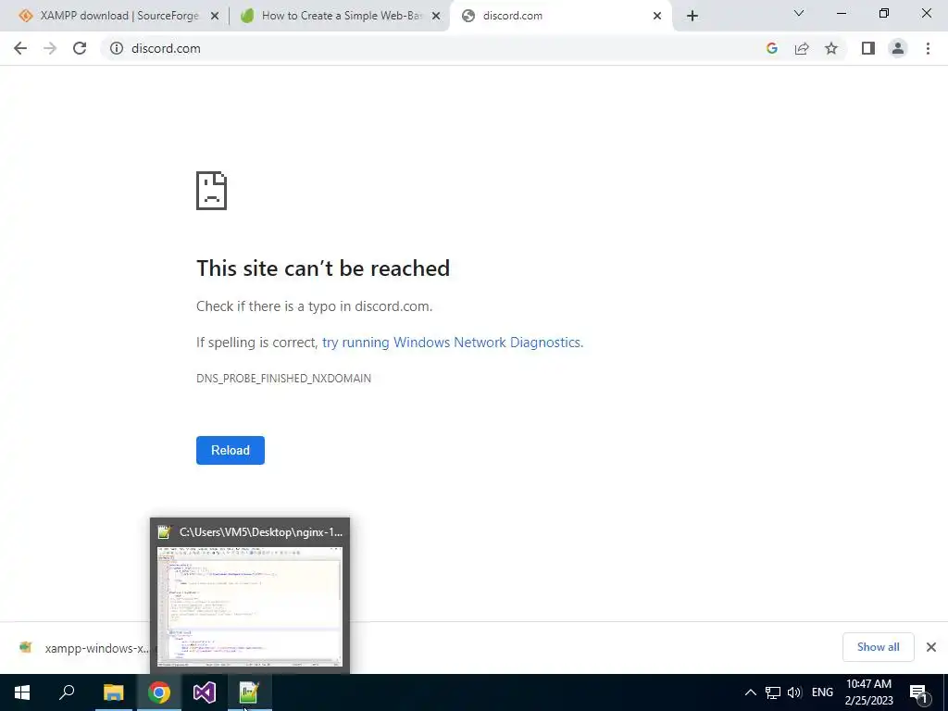
Task: Click the DNS_PROBE_FINISHED_NXDOMAIN error text
Action: point(283,379)
